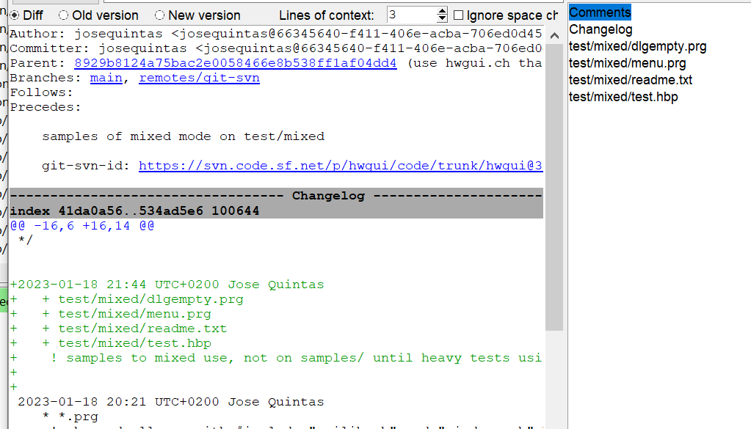The image size is (751, 429).
Task: Select test/mixed/dlgempty.prg in the file list
Action: point(637,46)
